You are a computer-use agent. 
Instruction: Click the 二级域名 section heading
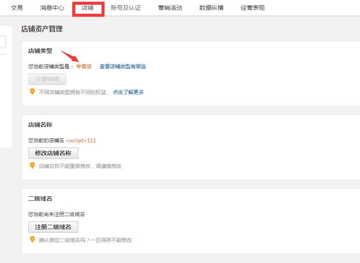(x=40, y=199)
